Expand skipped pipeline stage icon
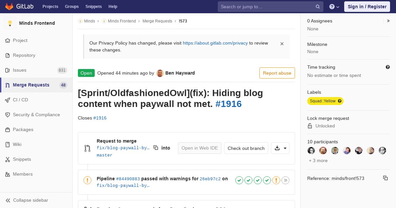 (285, 180)
